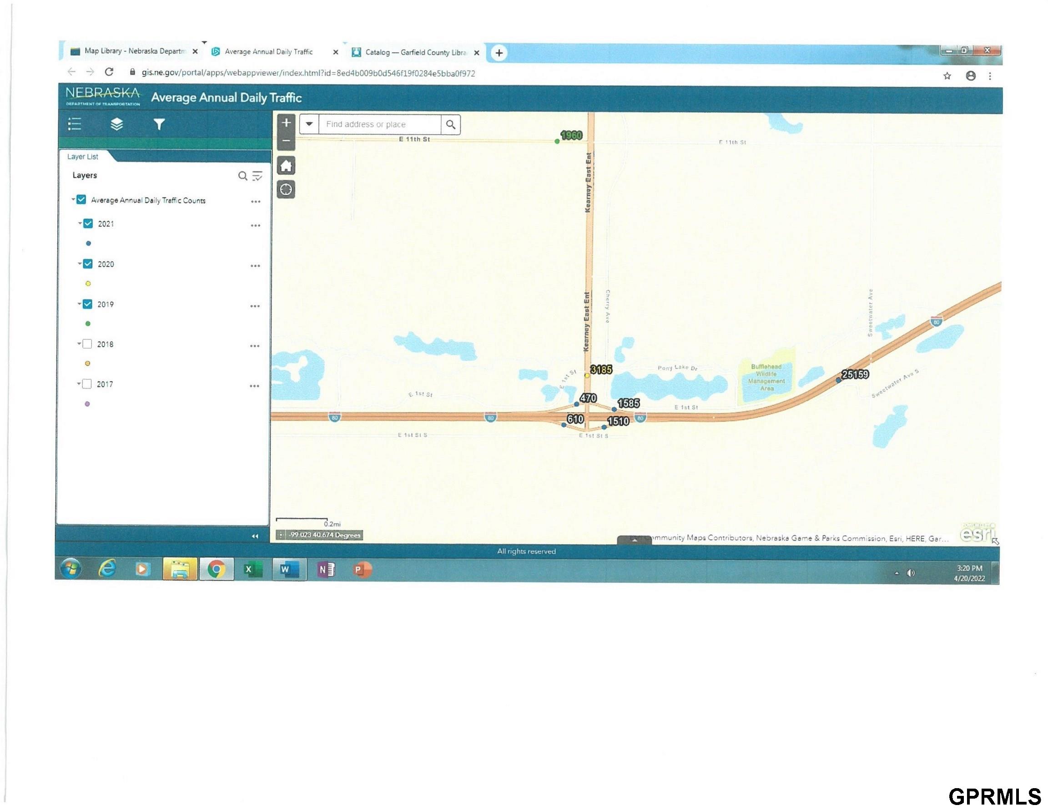
Task: Switch to Map Library browser tab
Action: pyautogui.click(x=130, y=51)
